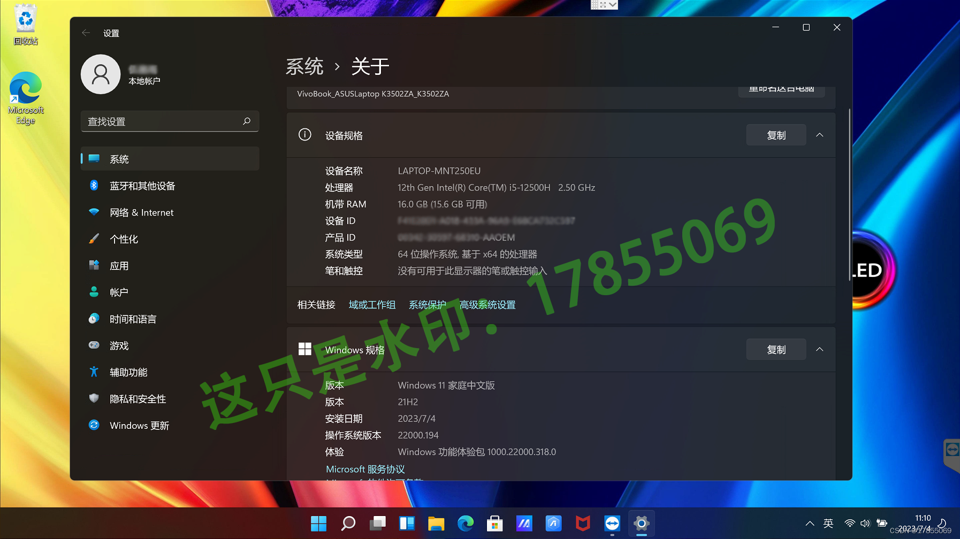960x539 pixels.
Task: Open Windows 更新 settings
Action: point(170,426)
